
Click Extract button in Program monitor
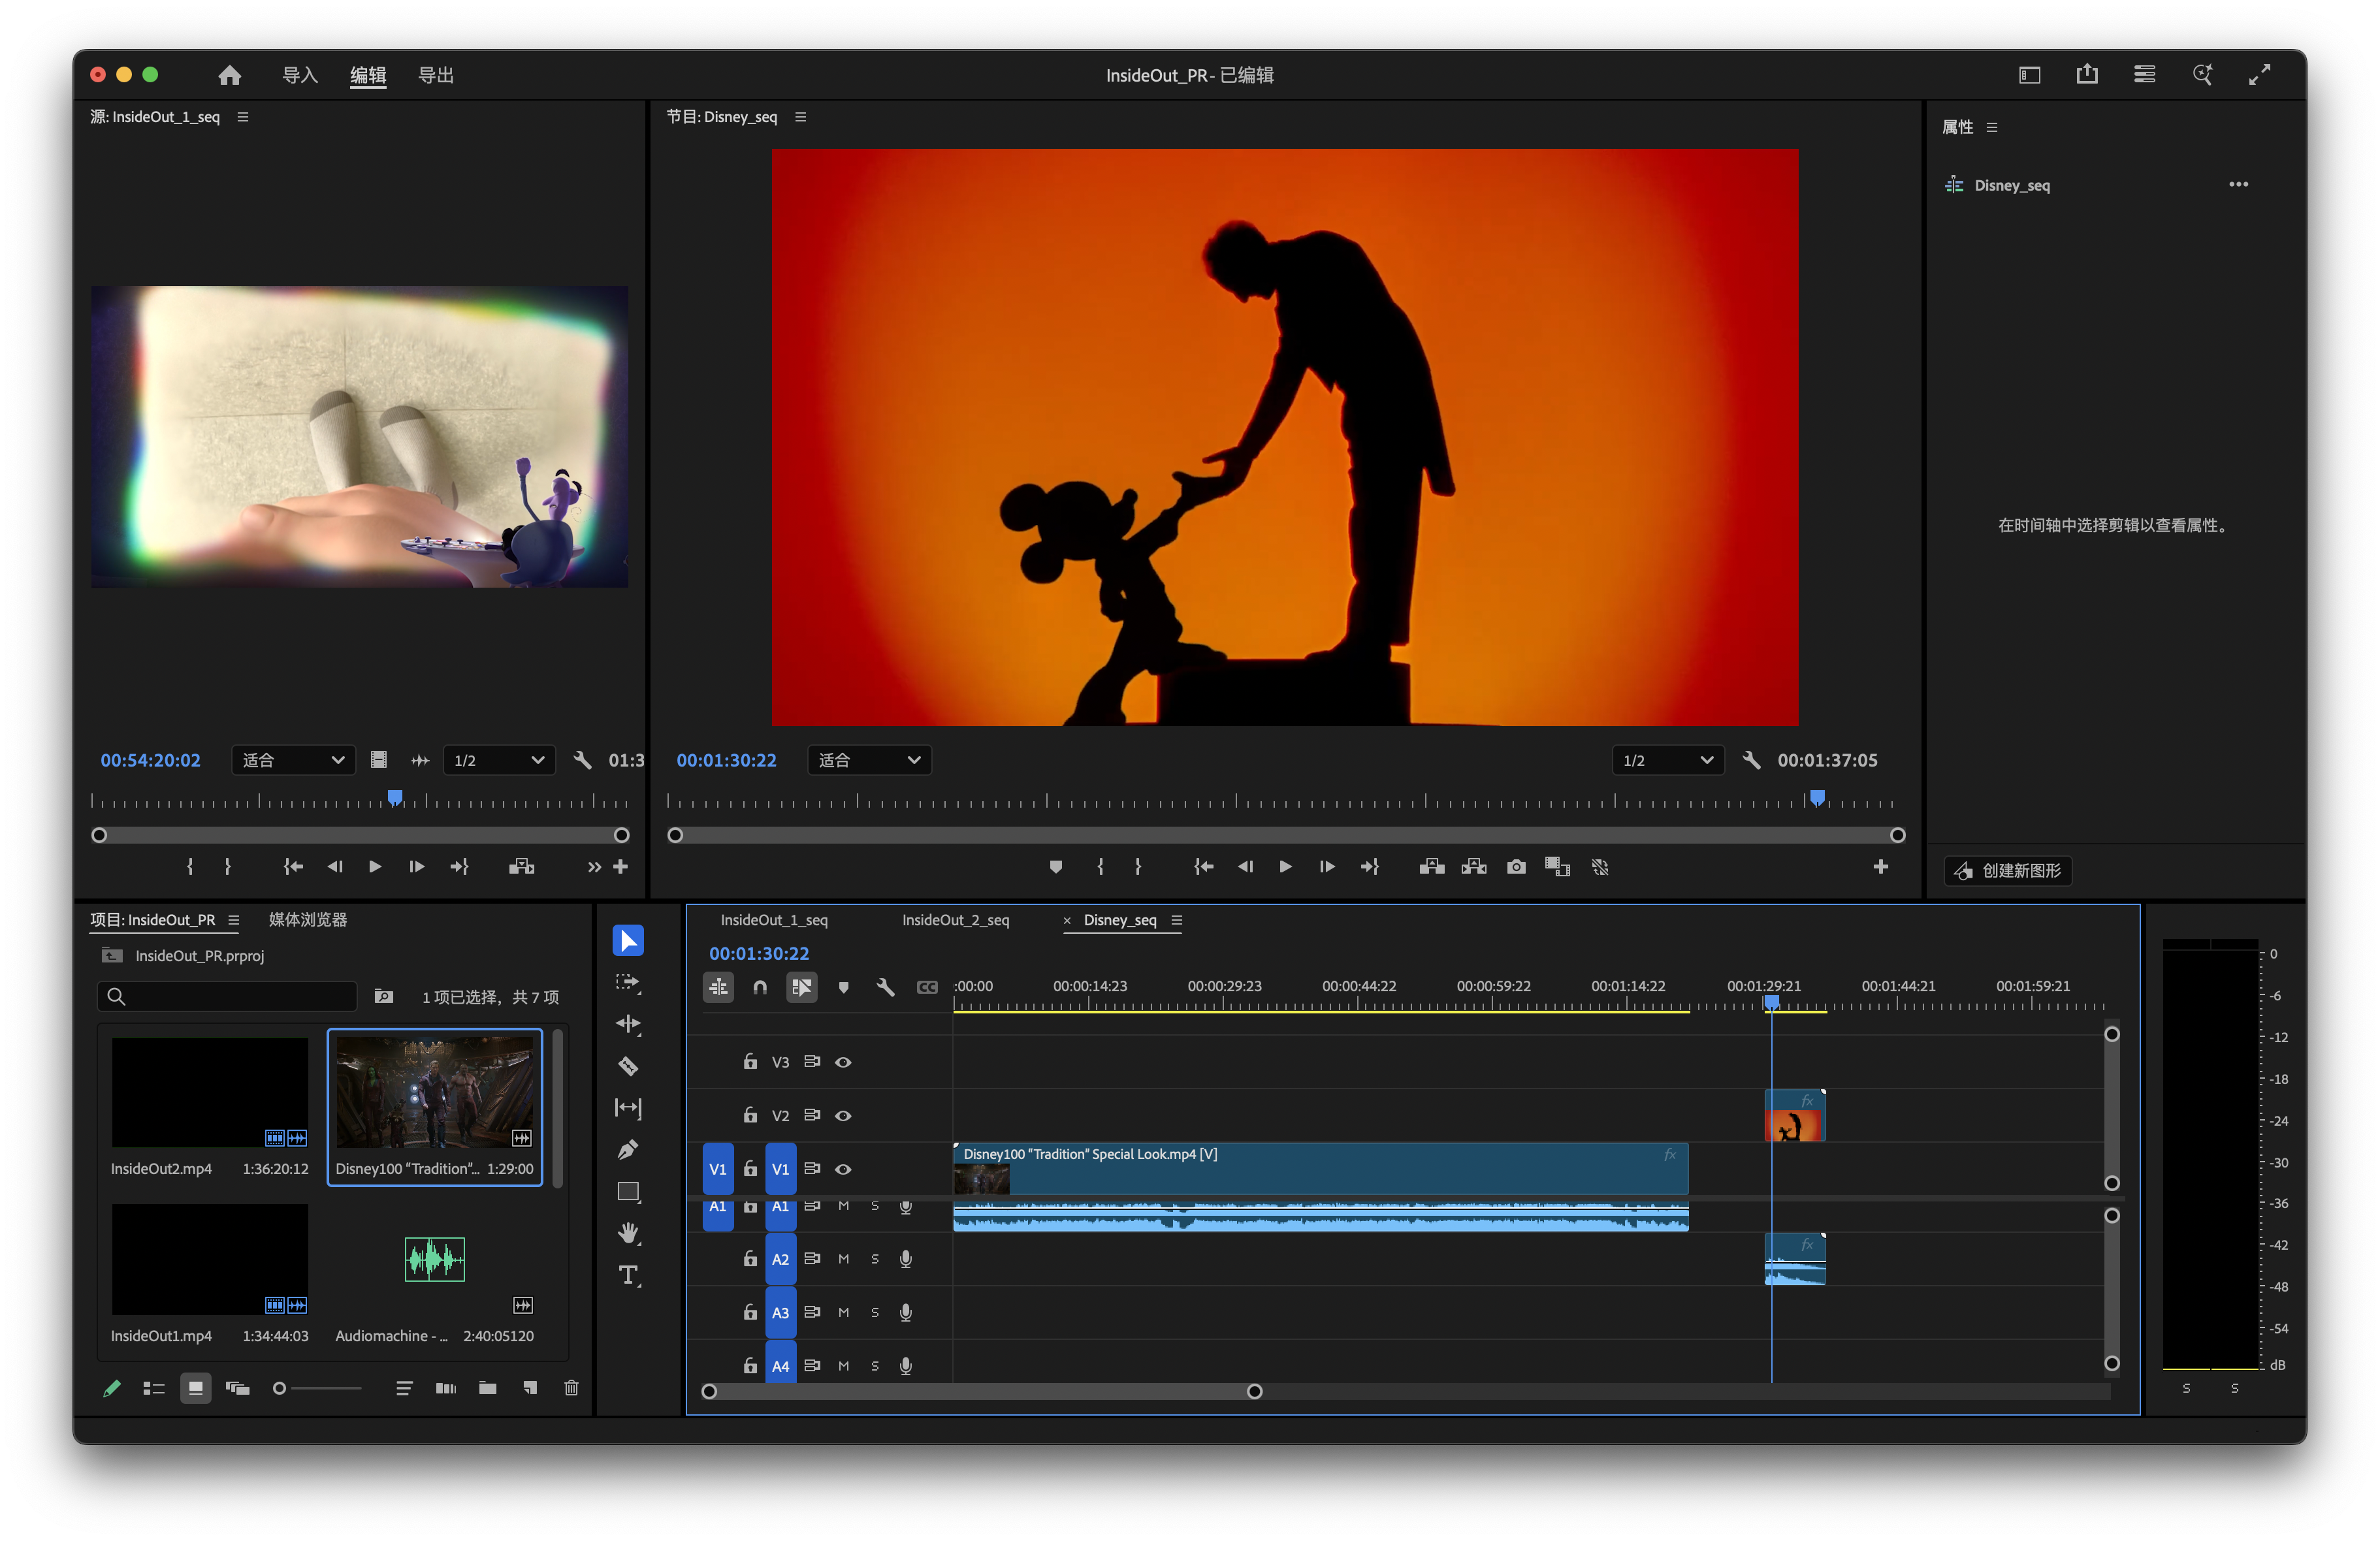(1474, 867)
